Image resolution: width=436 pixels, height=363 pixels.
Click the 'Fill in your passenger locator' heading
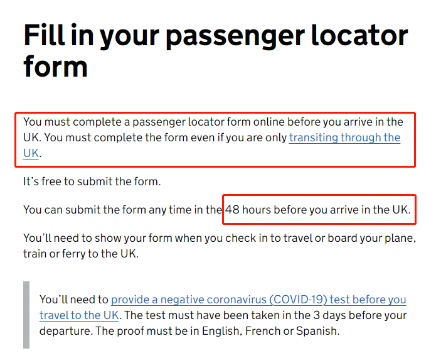[x=216, y=36]
